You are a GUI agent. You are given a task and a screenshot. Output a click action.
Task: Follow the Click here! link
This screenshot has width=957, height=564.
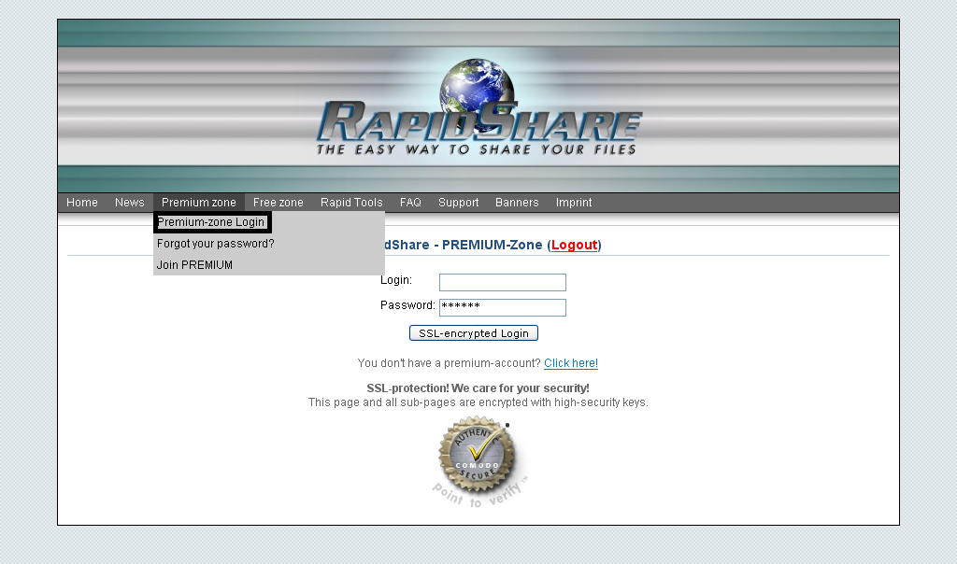tap(571, 363)
